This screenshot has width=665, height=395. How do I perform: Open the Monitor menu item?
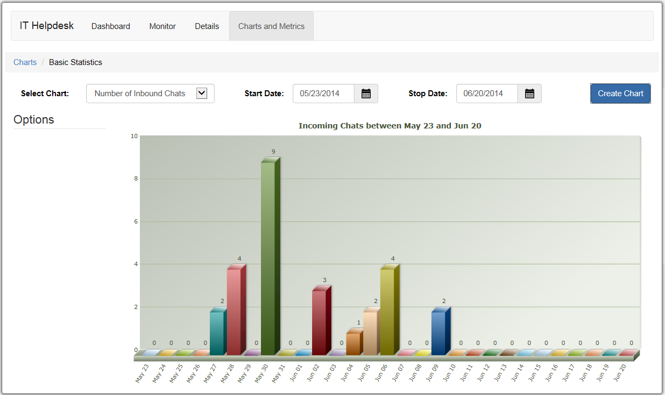tap(162, 26)
